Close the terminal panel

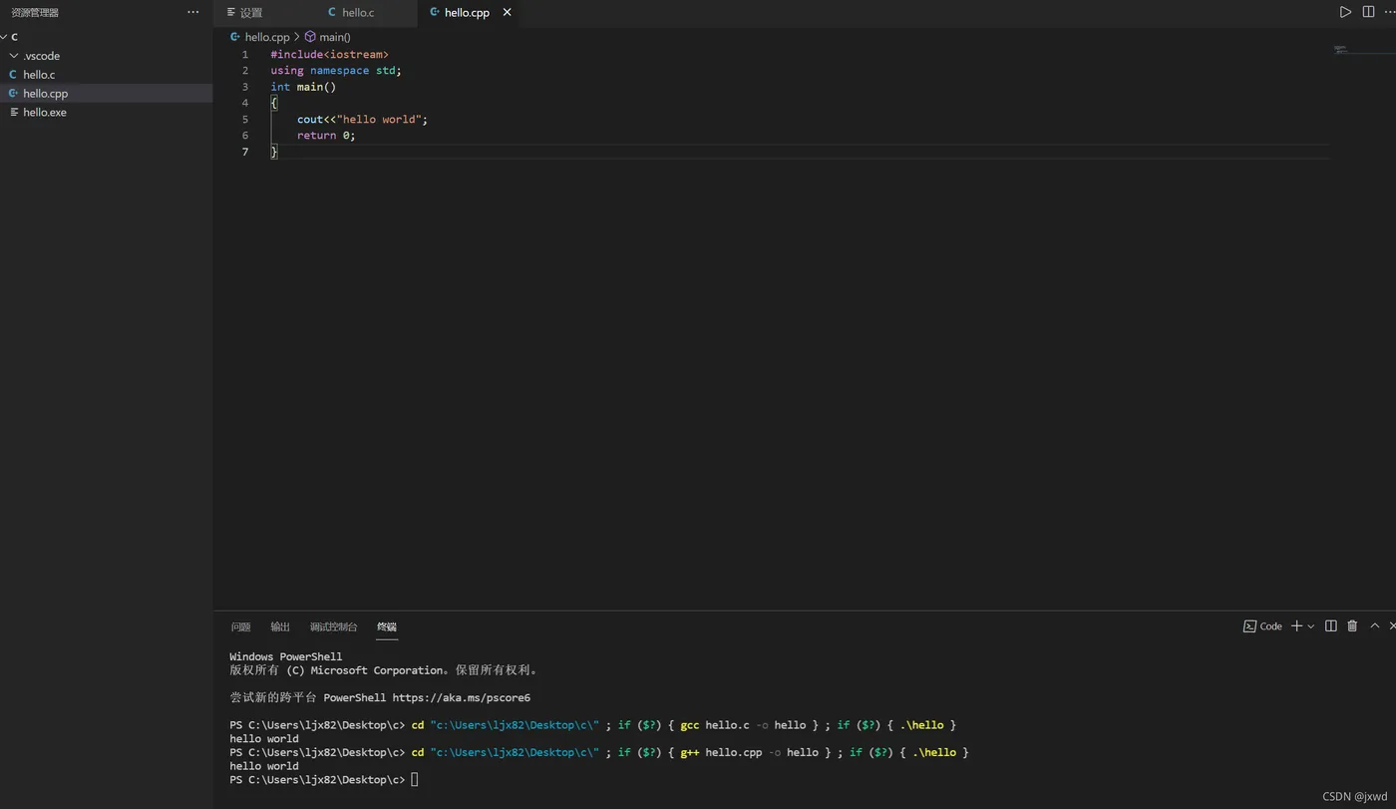pyautogui.click(x=1392, y=626)
